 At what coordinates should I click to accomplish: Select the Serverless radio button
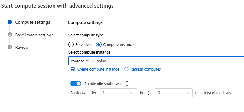coord(71,45)
